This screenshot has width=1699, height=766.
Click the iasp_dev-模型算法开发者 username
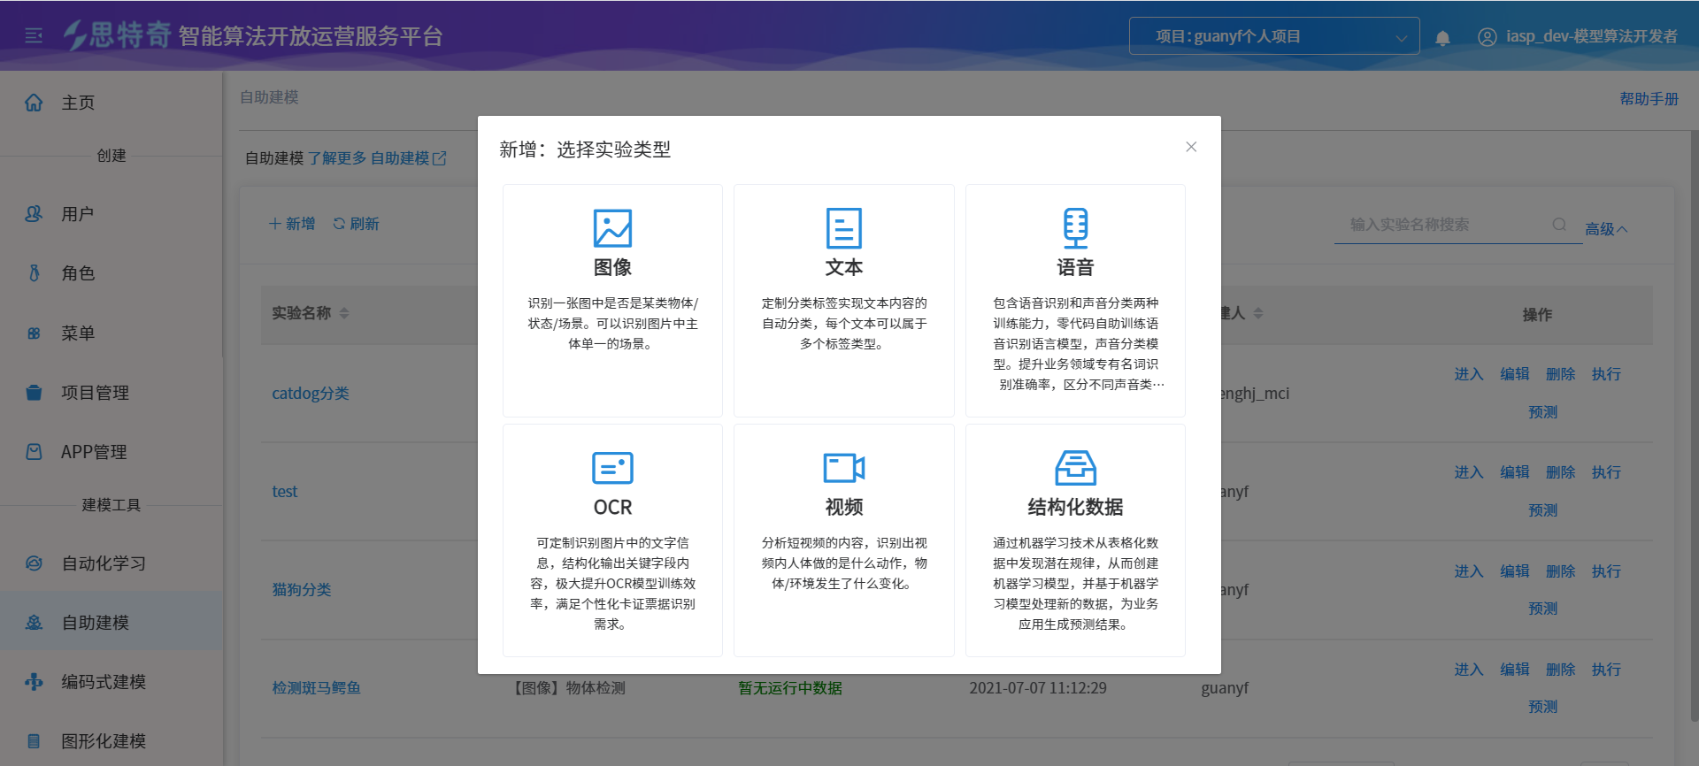click(1592, 36)
